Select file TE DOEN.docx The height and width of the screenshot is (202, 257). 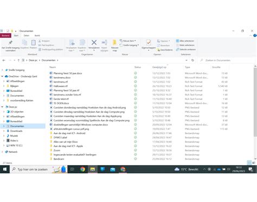(x=61, y=103)
